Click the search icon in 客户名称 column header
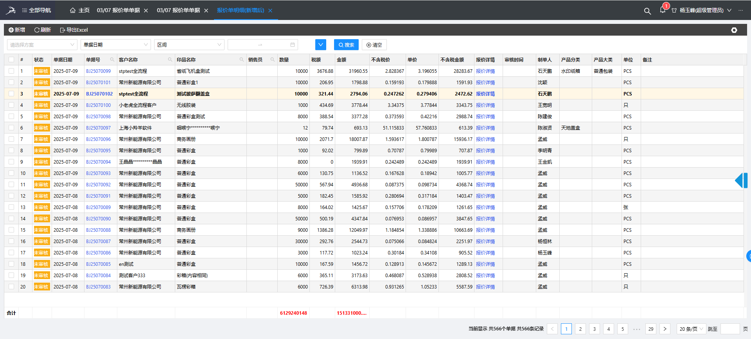 point(170,60)
